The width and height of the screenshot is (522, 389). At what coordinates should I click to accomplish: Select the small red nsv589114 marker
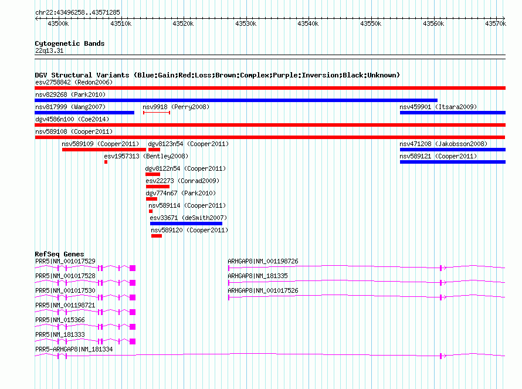(x=151, y=211)
